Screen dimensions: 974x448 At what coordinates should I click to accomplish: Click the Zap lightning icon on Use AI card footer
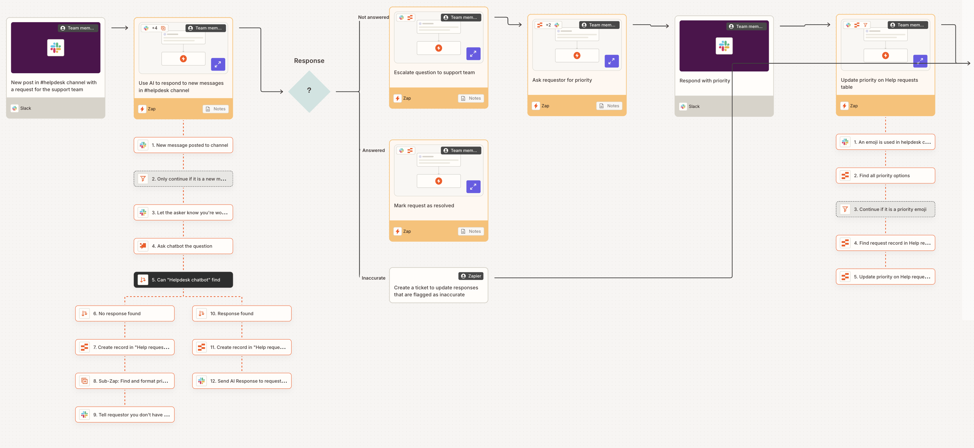pos(142,109)
